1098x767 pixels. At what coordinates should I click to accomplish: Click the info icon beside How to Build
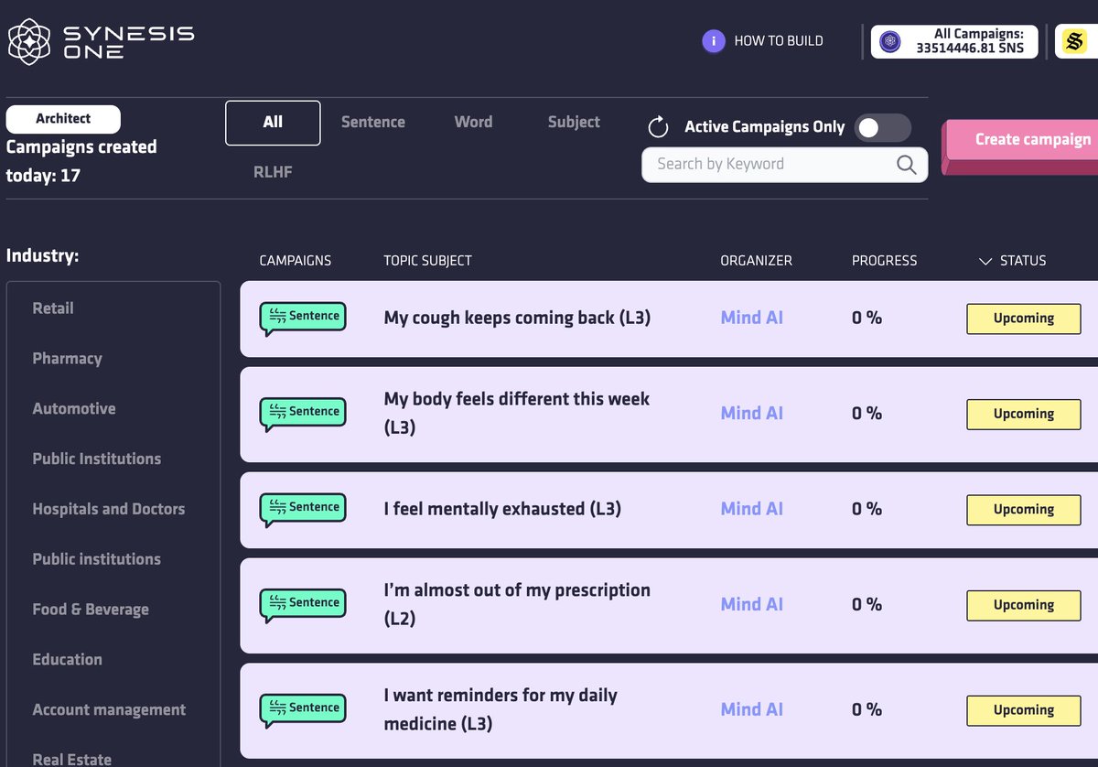pyautogui.click(x=714, y=41)
